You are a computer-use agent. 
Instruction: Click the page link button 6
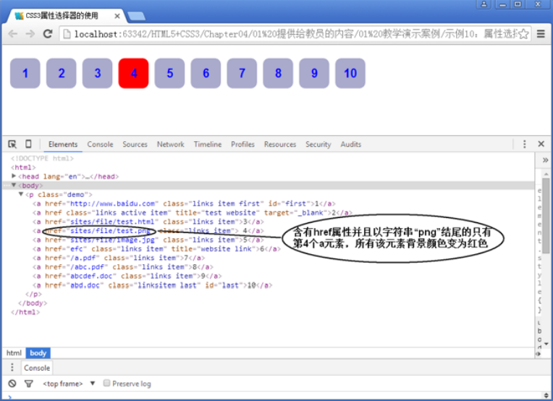point(206,73)
